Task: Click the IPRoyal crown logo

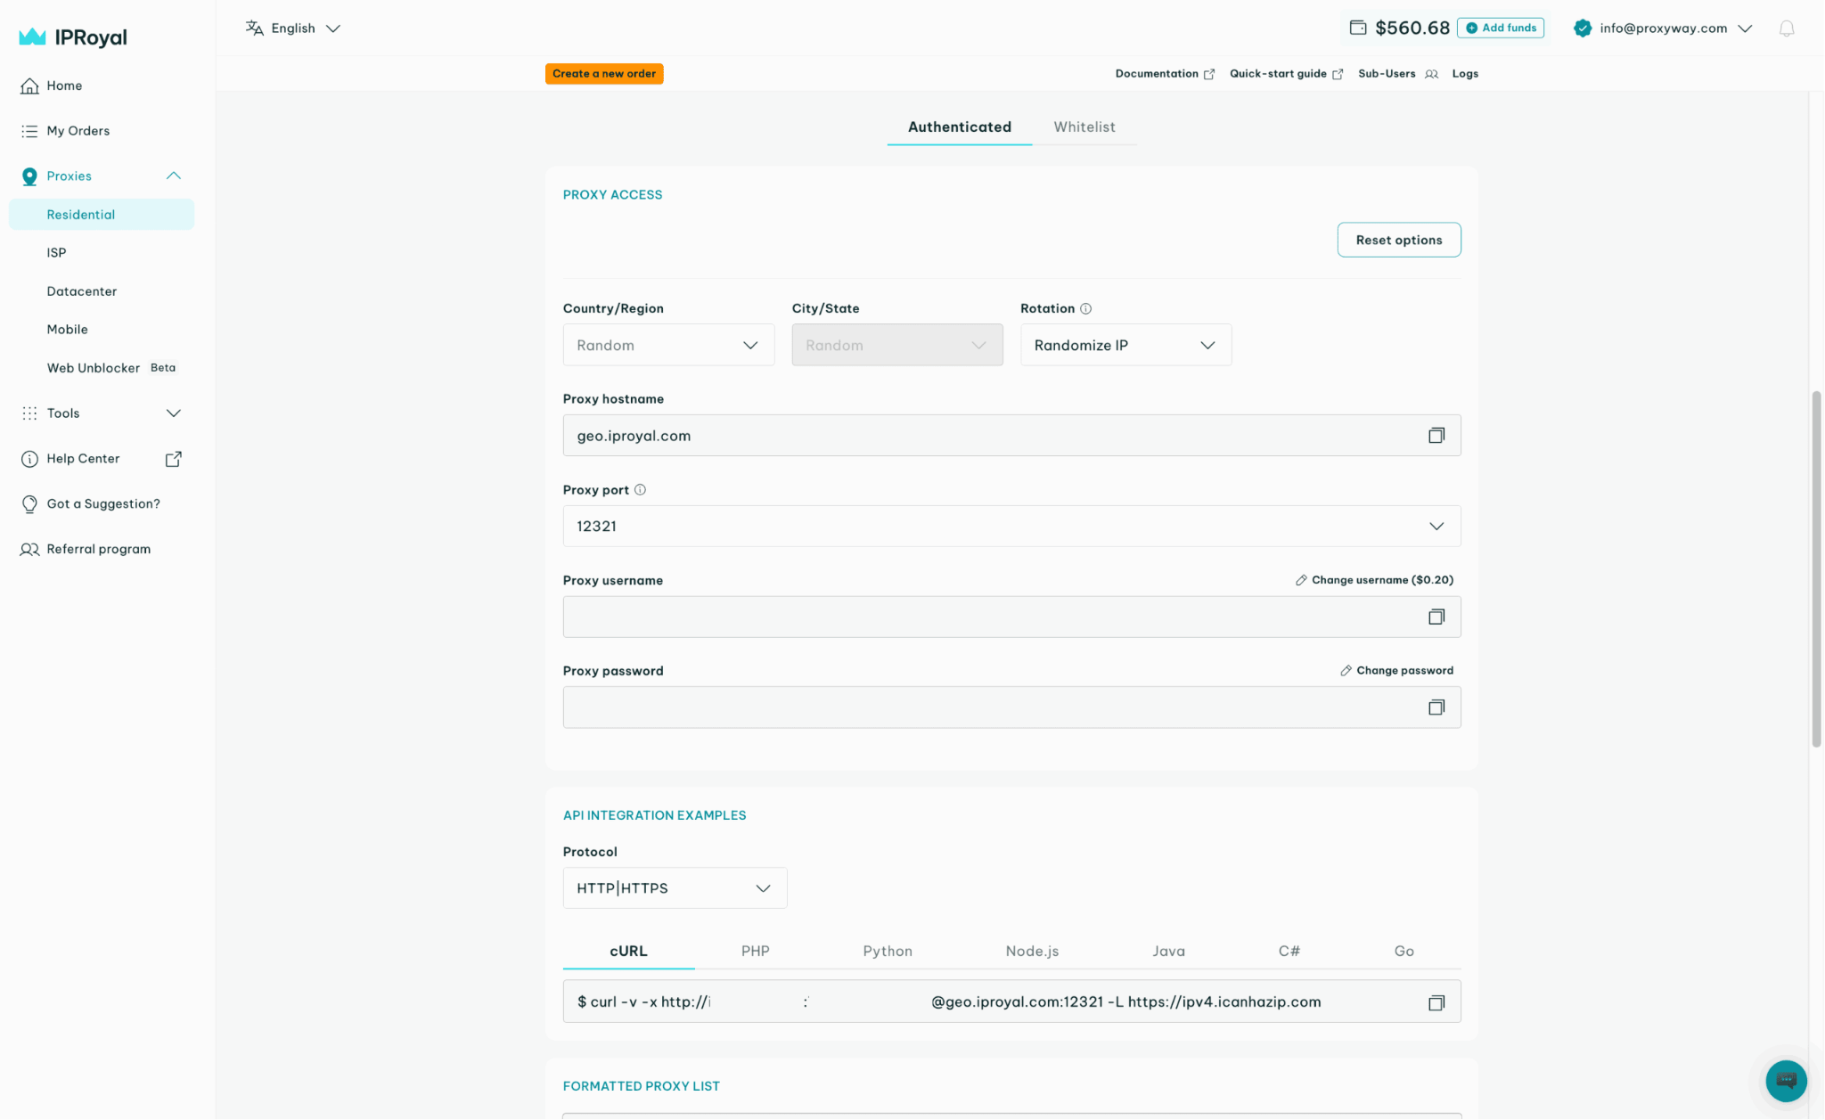Action: coord(32,37)
